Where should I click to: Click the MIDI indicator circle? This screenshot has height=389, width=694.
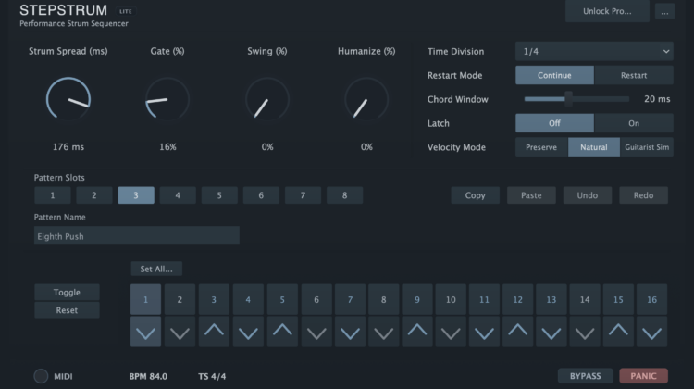pos(41,376)
